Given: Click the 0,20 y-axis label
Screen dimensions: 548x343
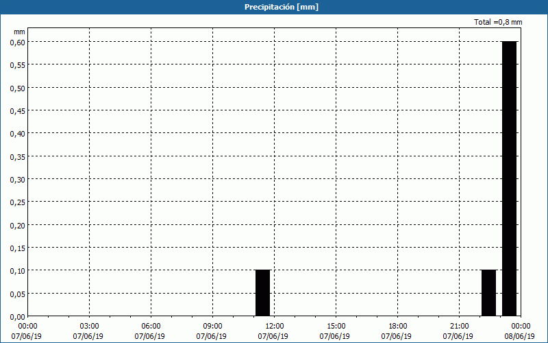Looking at the screenshot, I should tap(17, 225).
